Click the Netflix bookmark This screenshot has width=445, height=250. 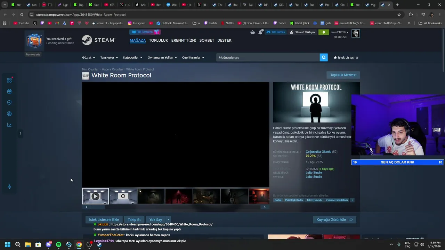point(227,23)
